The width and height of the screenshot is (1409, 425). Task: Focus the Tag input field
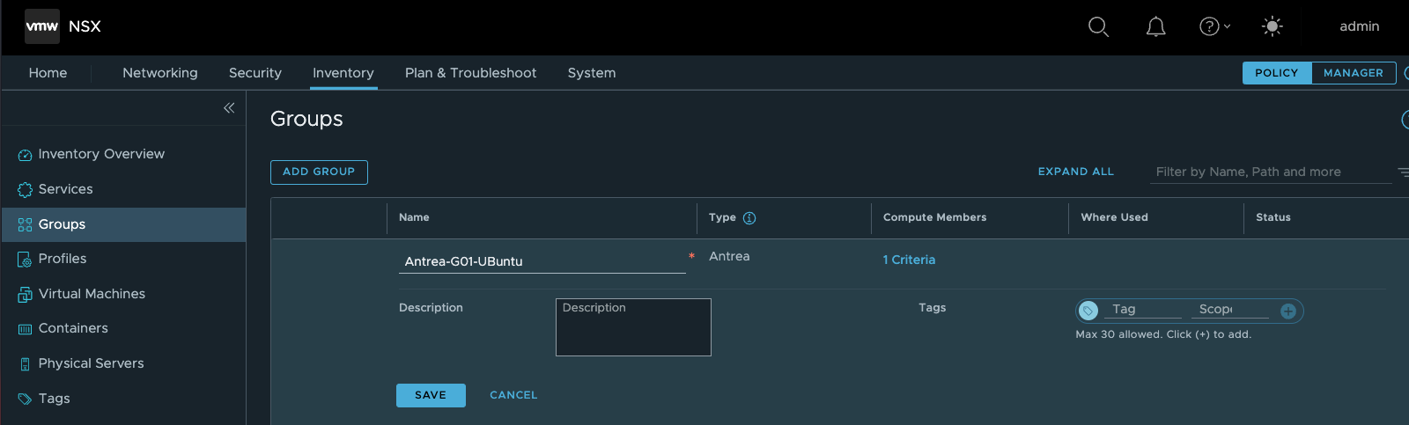[1143, 310]
